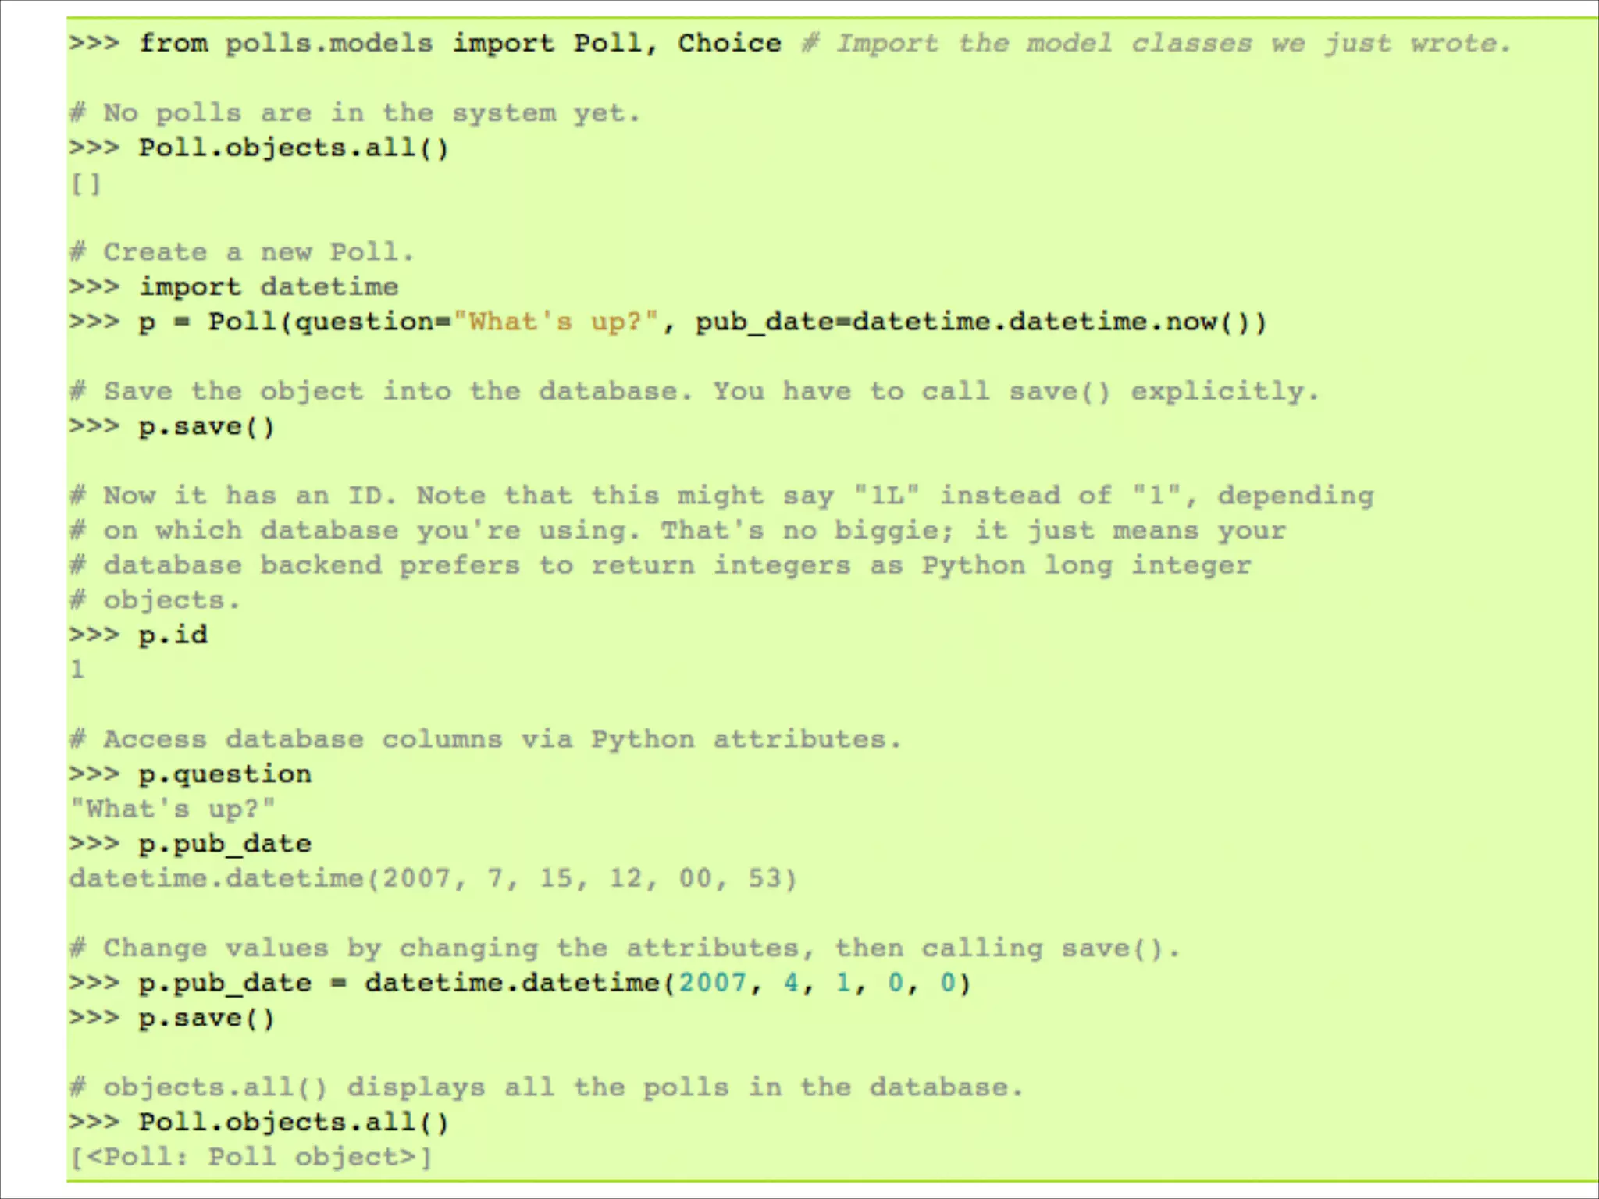This screenshot has height=1199, width=1599.
Task: Click the second p.save() command
Action: click(x=206, y=1018)
